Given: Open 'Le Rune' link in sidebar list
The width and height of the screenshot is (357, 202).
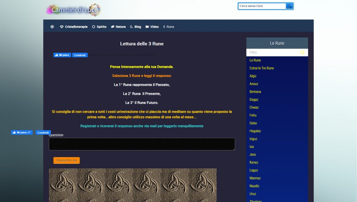Looking at the screenshot, I should [x=255, y=60].
